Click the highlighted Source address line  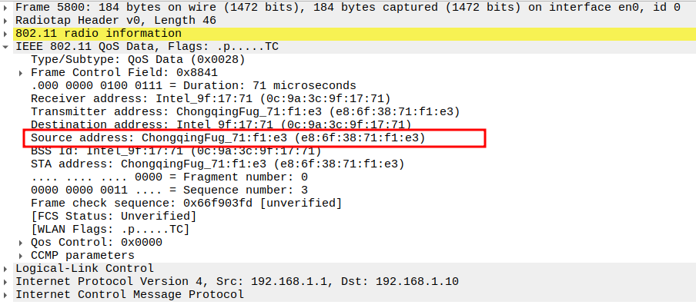[227, 137]
